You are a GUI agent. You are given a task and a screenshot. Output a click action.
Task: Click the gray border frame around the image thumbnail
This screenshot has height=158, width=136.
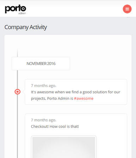tap(64, 136)
